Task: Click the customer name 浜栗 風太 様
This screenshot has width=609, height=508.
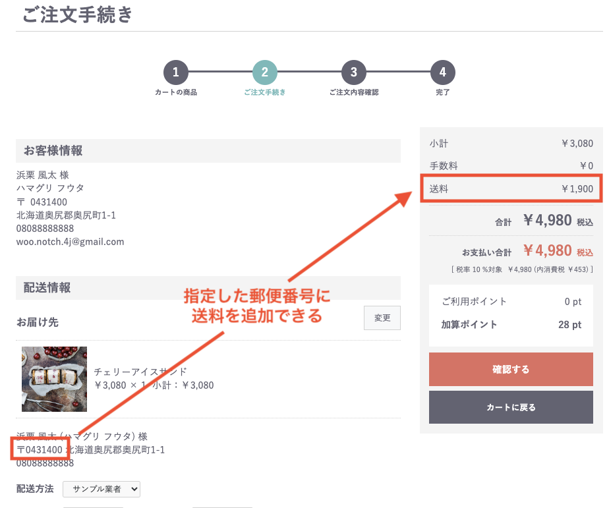Action: (x=43, y=175)
